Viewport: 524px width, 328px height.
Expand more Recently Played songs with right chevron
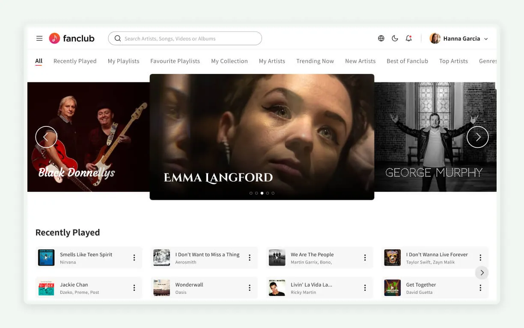click(x=482, y=272)
